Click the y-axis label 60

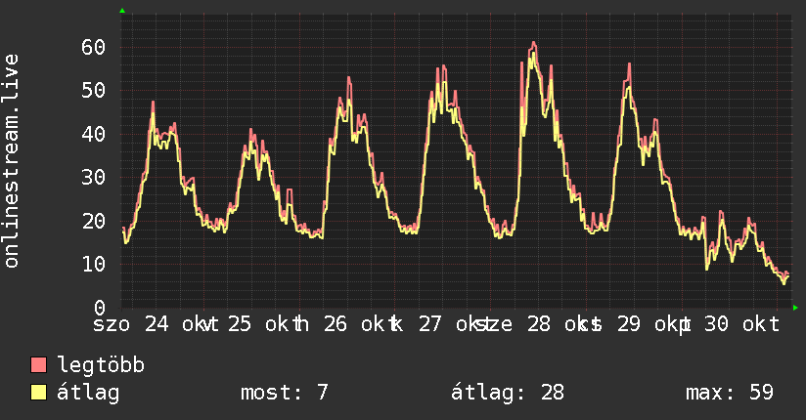94,47
